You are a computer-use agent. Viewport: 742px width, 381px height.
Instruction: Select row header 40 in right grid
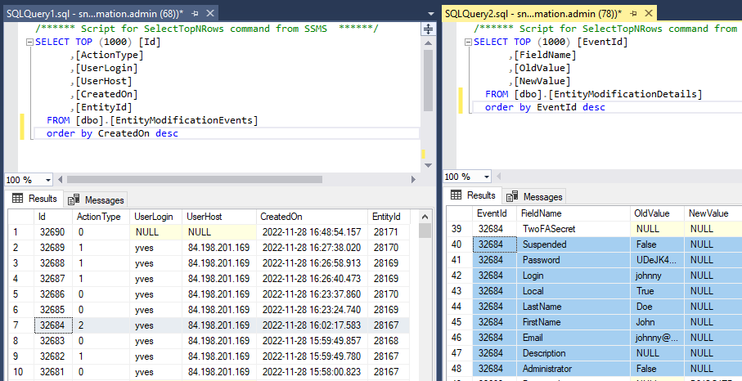coord(460,244)
